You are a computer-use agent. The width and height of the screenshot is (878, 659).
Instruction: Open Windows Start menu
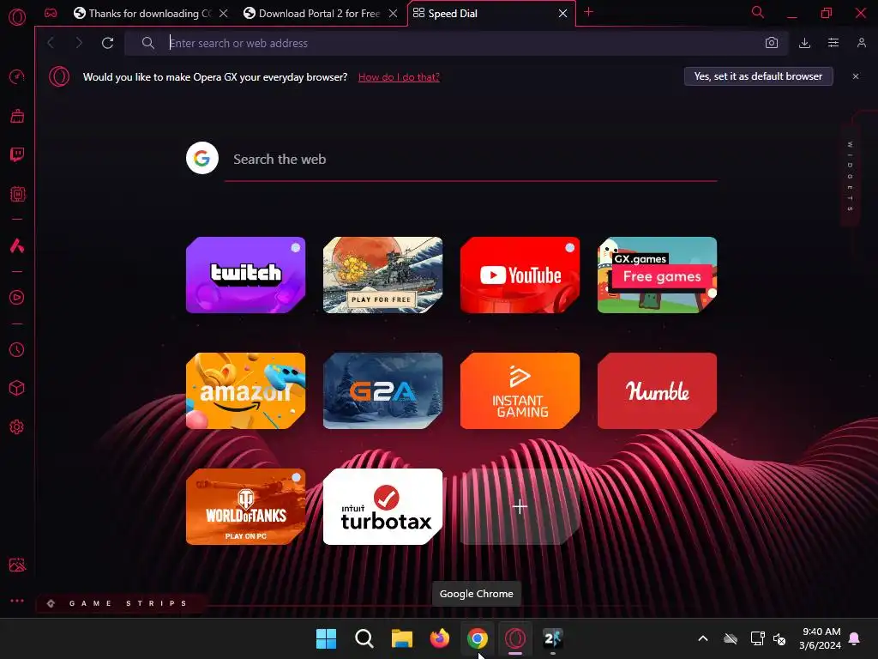(x=326, y=638)
